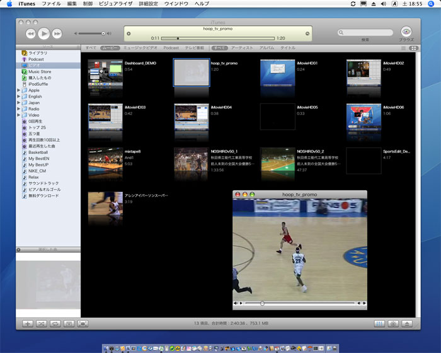Toggle full-screen video playback button
This screenshot has height=353, width=441.
coord(83,324)
